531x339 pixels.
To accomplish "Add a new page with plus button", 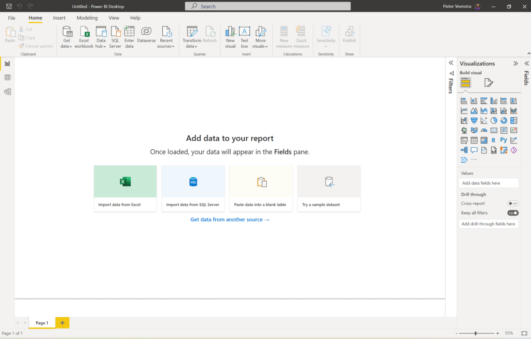I will tap(62, 323).
